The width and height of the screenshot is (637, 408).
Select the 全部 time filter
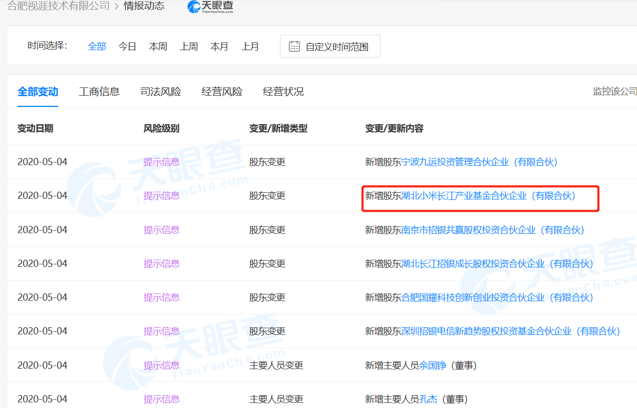tap(97, 47)
